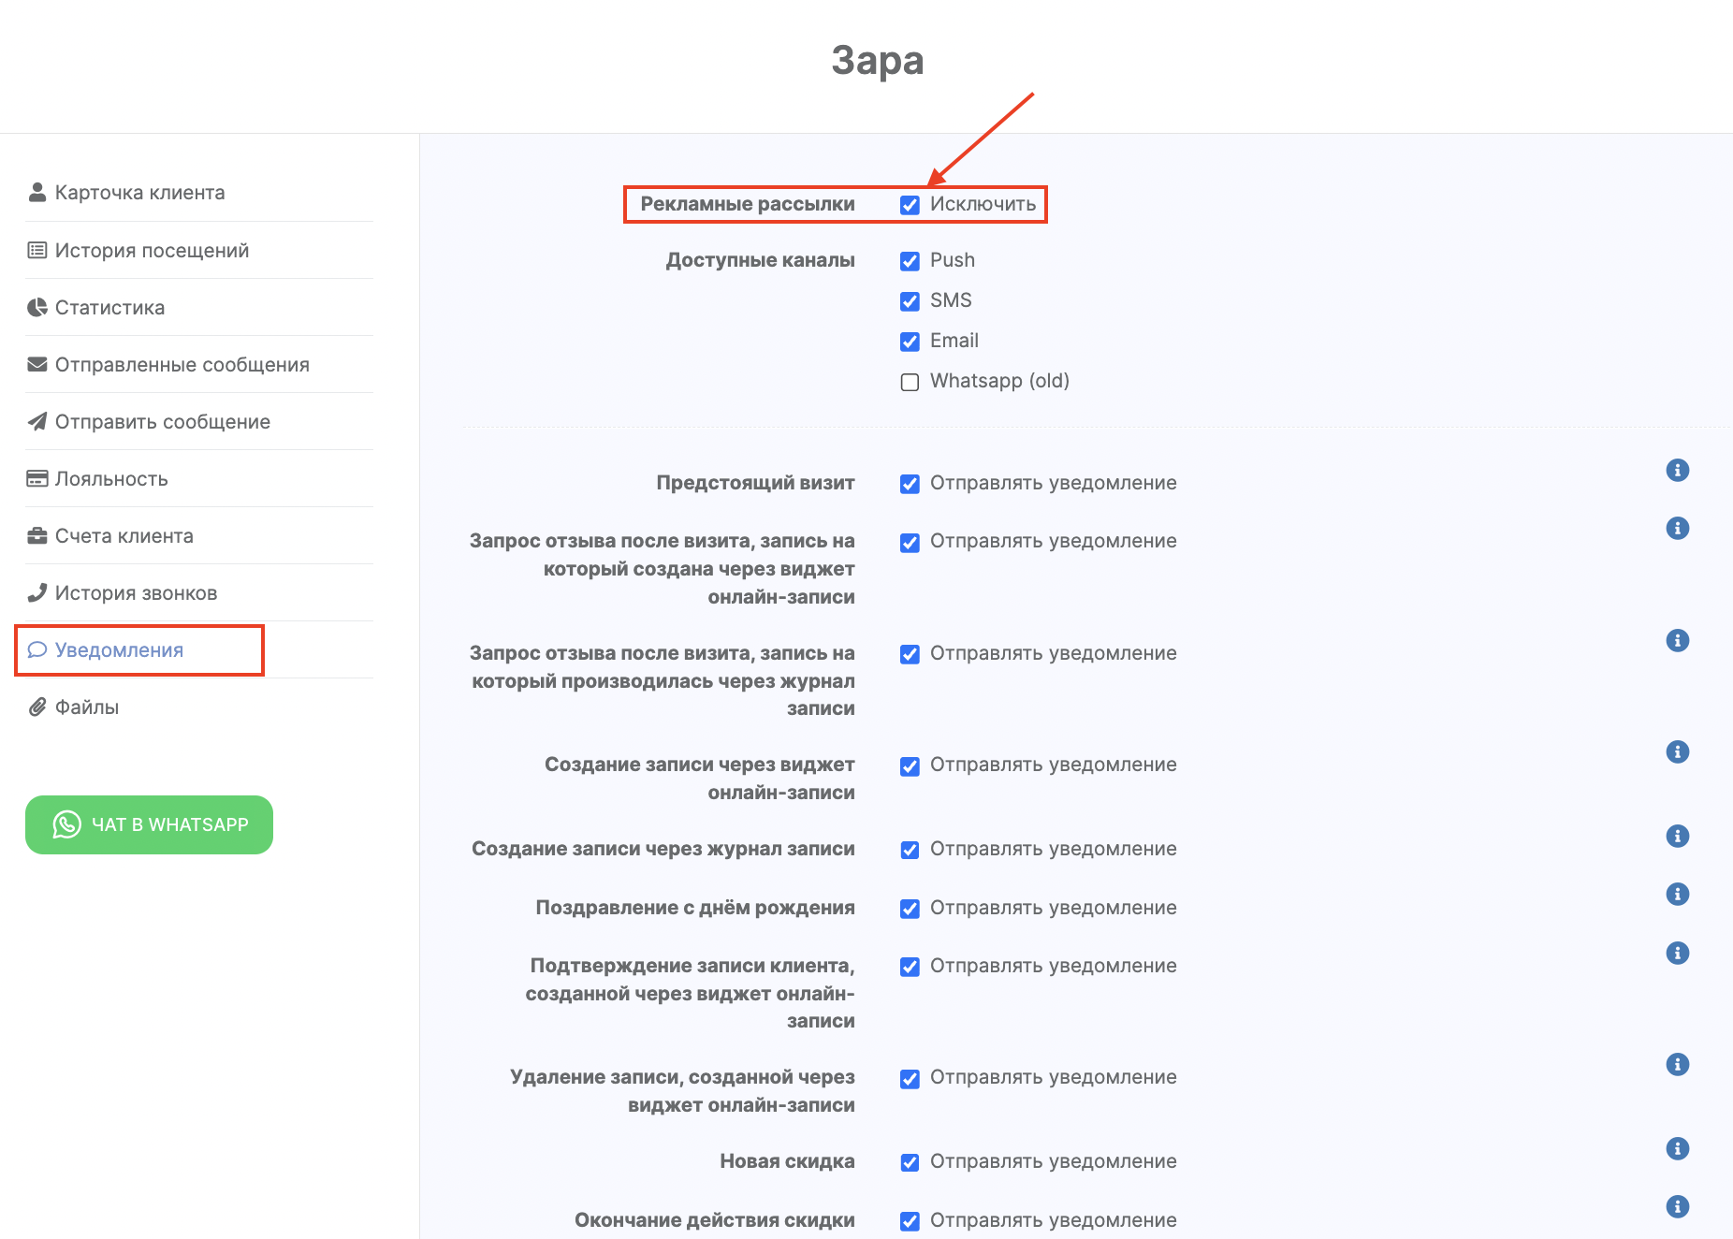This screenshot has height=1239, width=1733.
Task: Uncheck the Исключить checkbox for Рекламные рассылки
Action: [910, 205]
